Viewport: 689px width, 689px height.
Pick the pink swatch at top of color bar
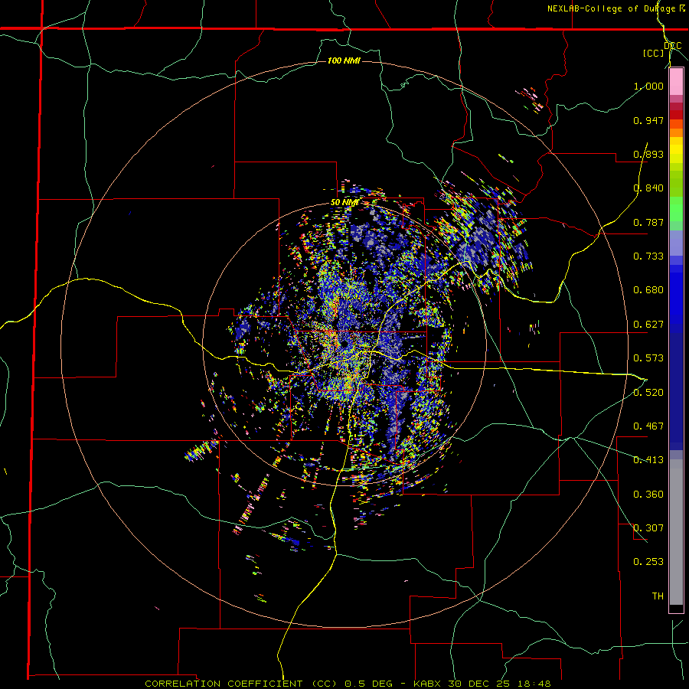tap(676, 82)
